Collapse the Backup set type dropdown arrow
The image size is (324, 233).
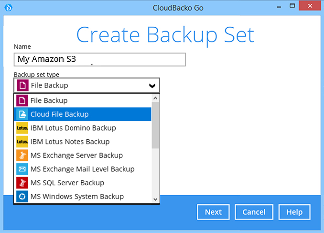click(152, 86)
